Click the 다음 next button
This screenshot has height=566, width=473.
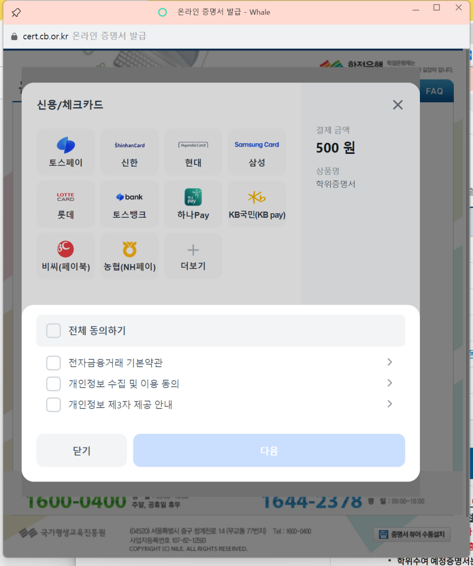tap(269, 451)
